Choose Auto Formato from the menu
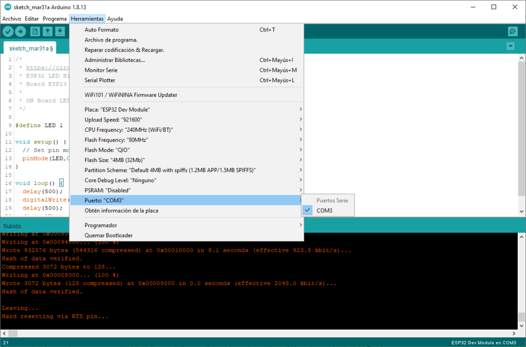 [x=187, y=30]
